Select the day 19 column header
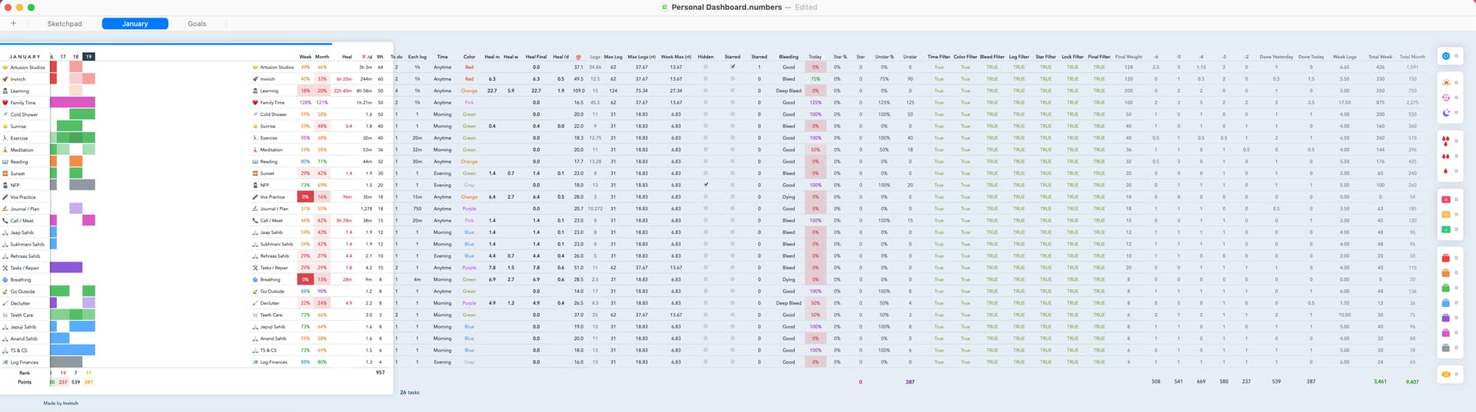Image resolution: width=1476 pixels, height=412 pixels. coord(88,57)
